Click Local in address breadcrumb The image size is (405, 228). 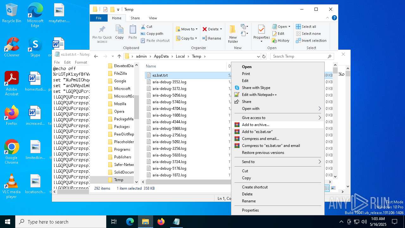[x=180, y=56]
